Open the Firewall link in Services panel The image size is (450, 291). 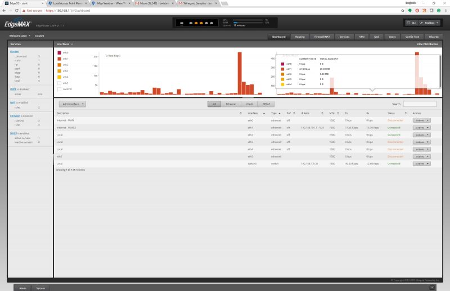(15, 115)
